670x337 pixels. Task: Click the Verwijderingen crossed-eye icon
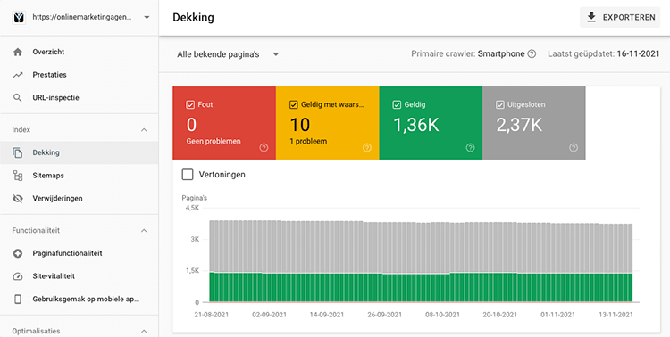[x=18, y=198]
